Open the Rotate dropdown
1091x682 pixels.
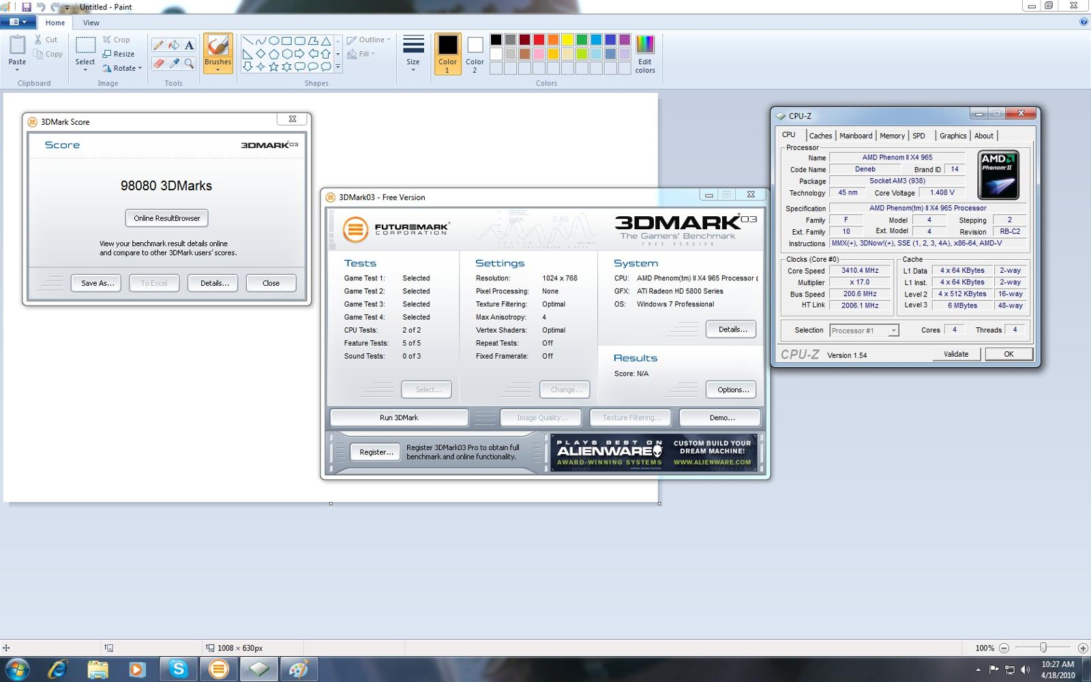pos(122,68)
